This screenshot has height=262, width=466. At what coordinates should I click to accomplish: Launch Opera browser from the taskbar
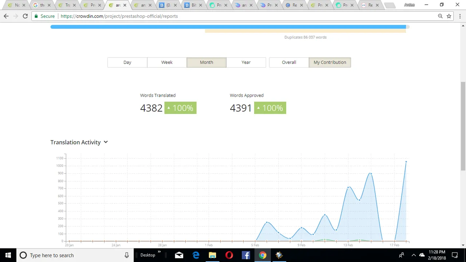pyautogui.click(x=229, y=255)
